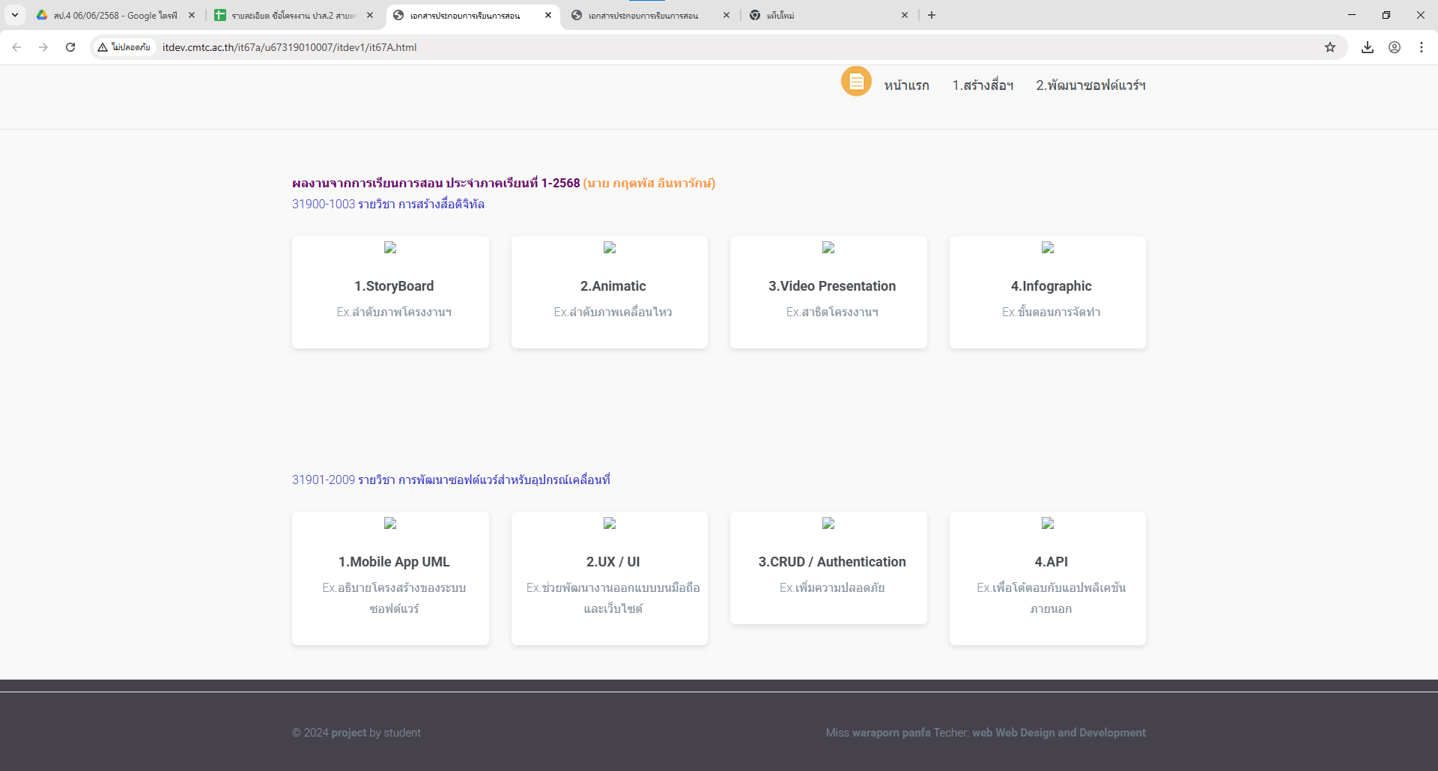1438x771 pixels.
Task: Open a new tab with the plus icon
Action: pos(932,15)
